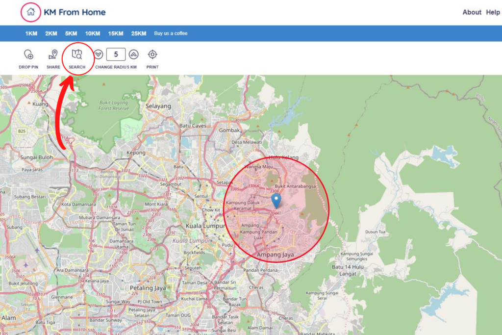The height and width of the screenshot is (335, 502).
Task: Select the Drop Pin tool
Action: click(28, 54)
